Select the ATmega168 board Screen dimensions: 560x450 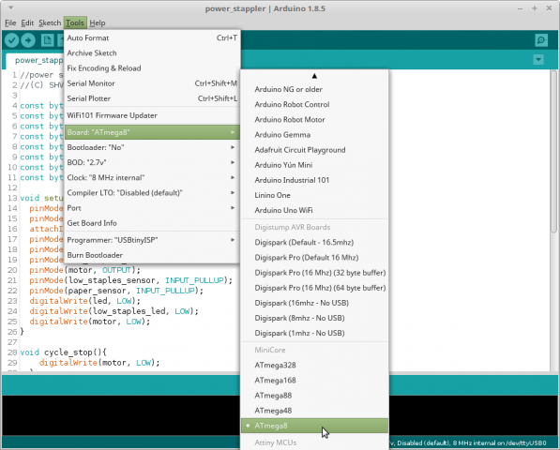coord(314,381)
